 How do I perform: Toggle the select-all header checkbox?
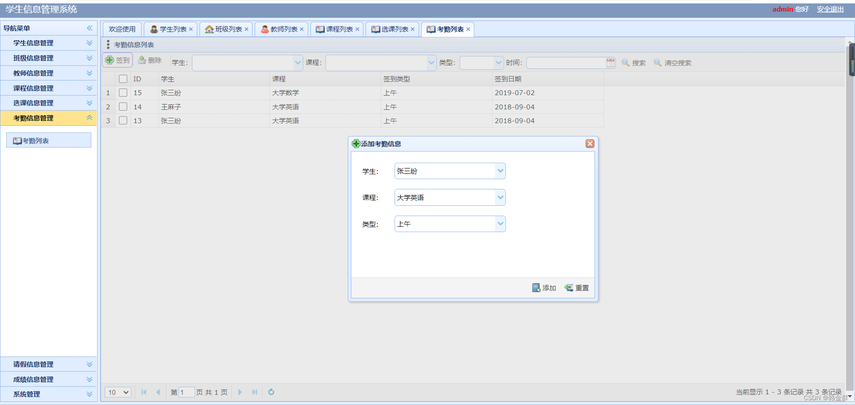(x=123, y=79)
